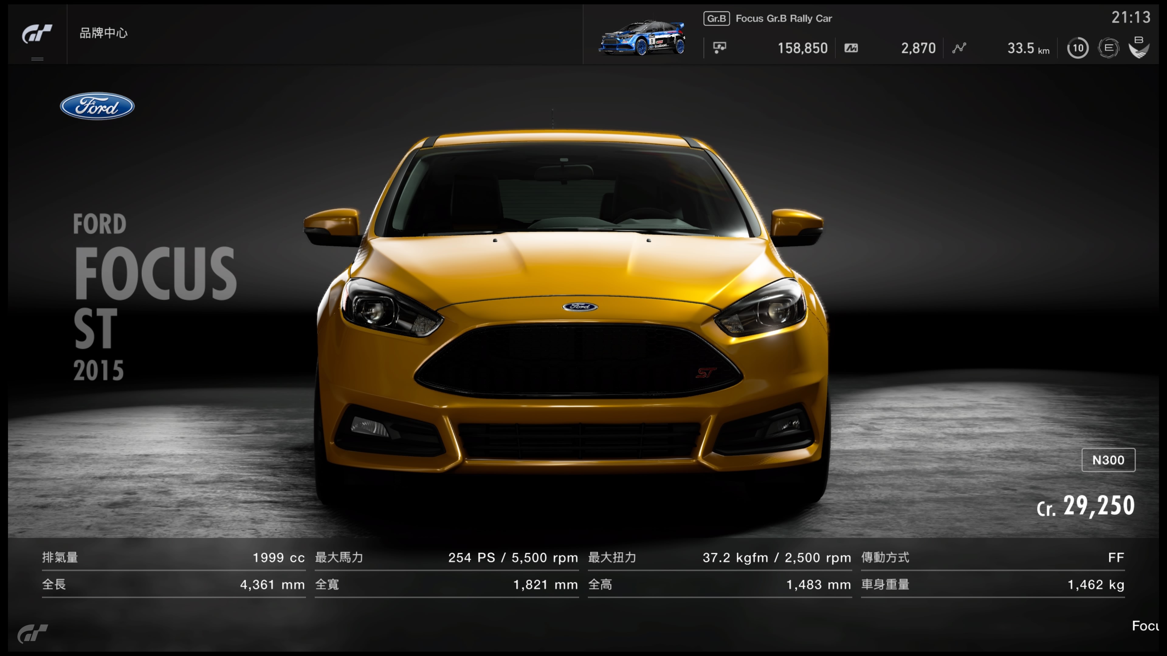Click the 21:13 clock display
1167x656 pixels.
click(x=1131, y=18)
